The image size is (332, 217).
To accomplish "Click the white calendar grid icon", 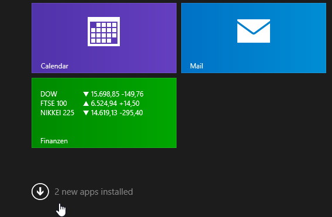I will coord(104,32).
